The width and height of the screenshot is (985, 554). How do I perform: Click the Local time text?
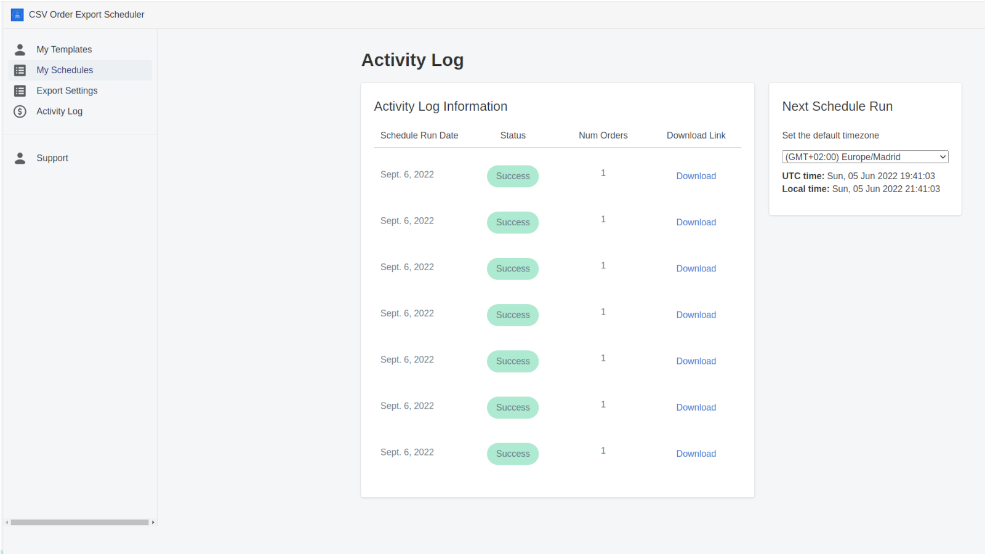861,189
